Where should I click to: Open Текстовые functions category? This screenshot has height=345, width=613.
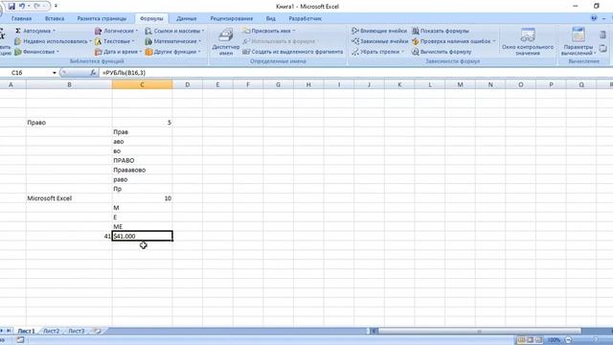click(x=114, y=41)
